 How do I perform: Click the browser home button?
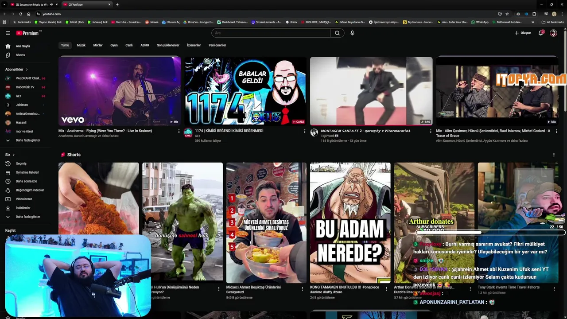click(x=29, y=14)
